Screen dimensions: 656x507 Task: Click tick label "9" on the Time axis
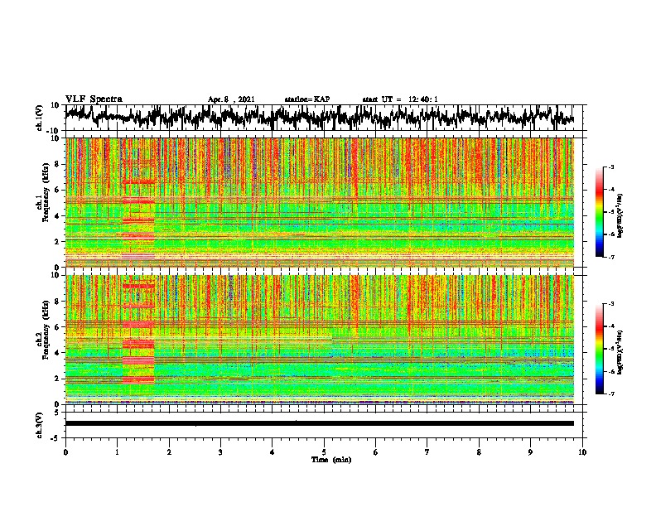coord(530,452)
